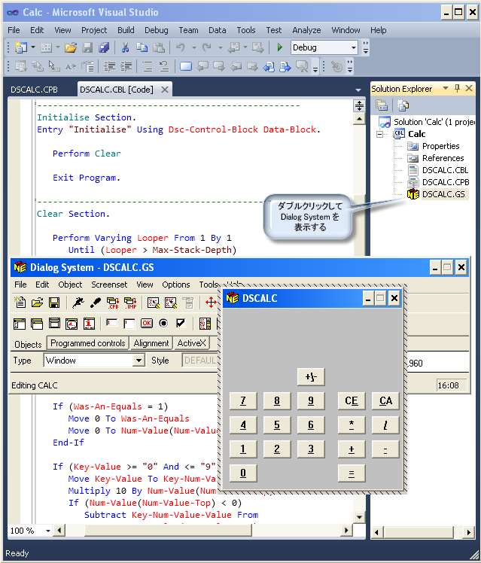Image resolution: width=481 pixels, height=563 pixels.
Task: Click the code editor vertical scroll down arrow
Action: [x=359, y=517]
